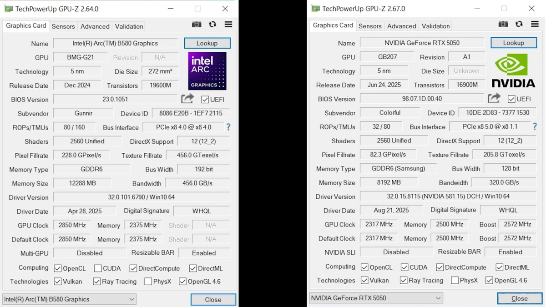The width and height of the screenshot is (546, 307).
Task: Click Lookup button in RTX 5050 window
Action: [x=514, y=43]
